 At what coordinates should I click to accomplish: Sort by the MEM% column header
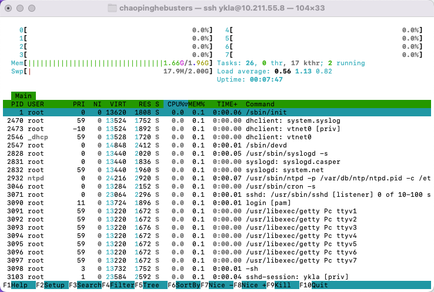196,104
